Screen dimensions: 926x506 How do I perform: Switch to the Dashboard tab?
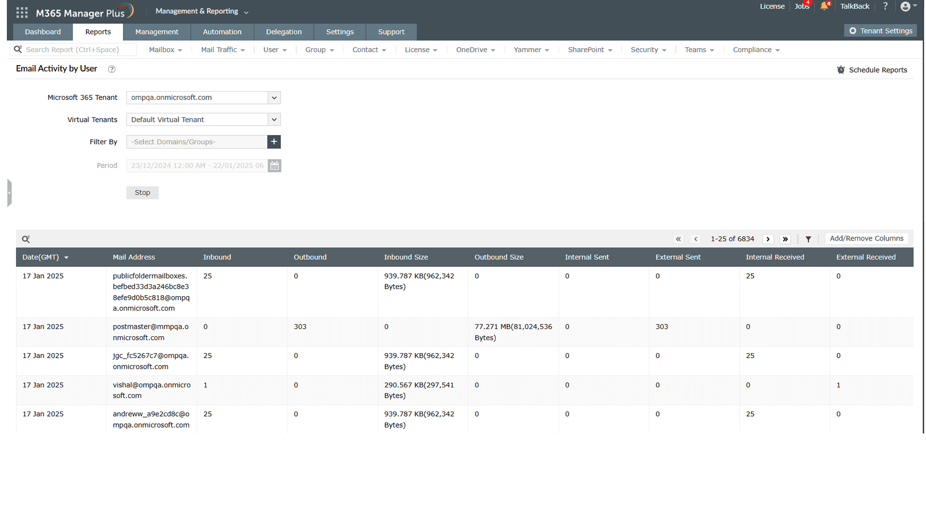click(x=43, y=32)
